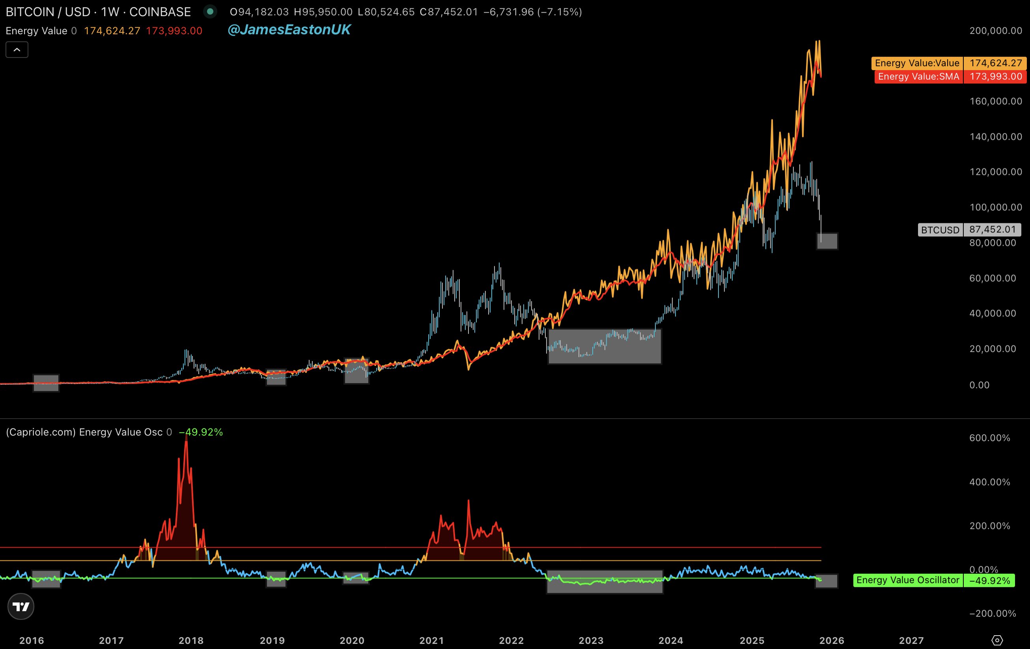The width and height of the screenshot is (1030, 649).
Task: Click the @JamesEastonUK text annotation
Action: coord(289,30)
